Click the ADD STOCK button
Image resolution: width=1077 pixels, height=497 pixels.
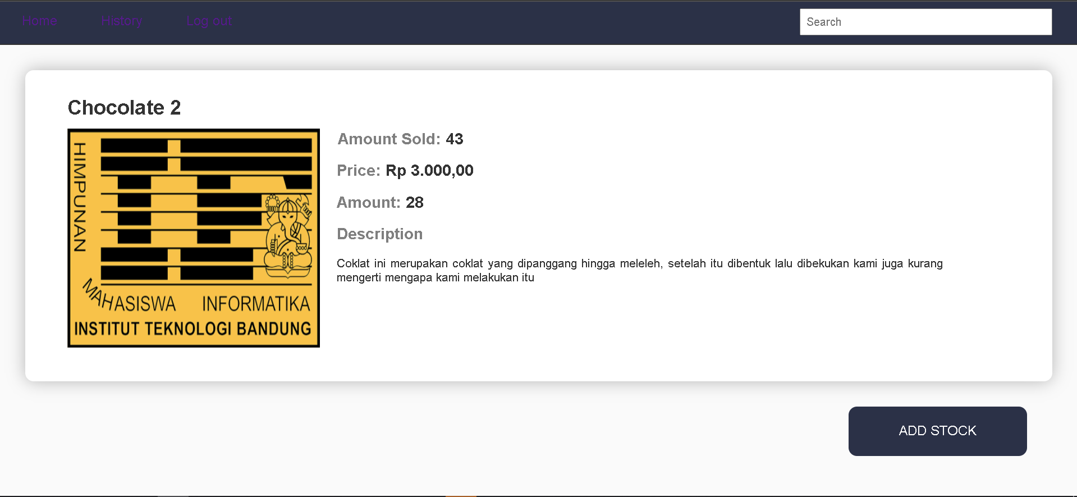(x=937, y=431)
